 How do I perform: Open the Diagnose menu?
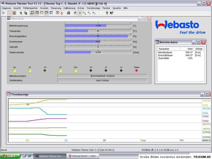[x=7, y=8]
